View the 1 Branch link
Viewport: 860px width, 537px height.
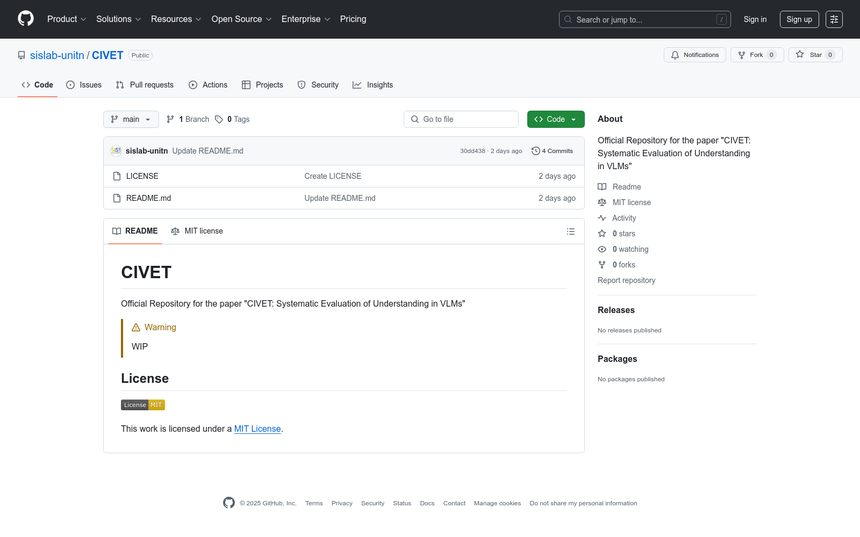[x=188, y=119]
